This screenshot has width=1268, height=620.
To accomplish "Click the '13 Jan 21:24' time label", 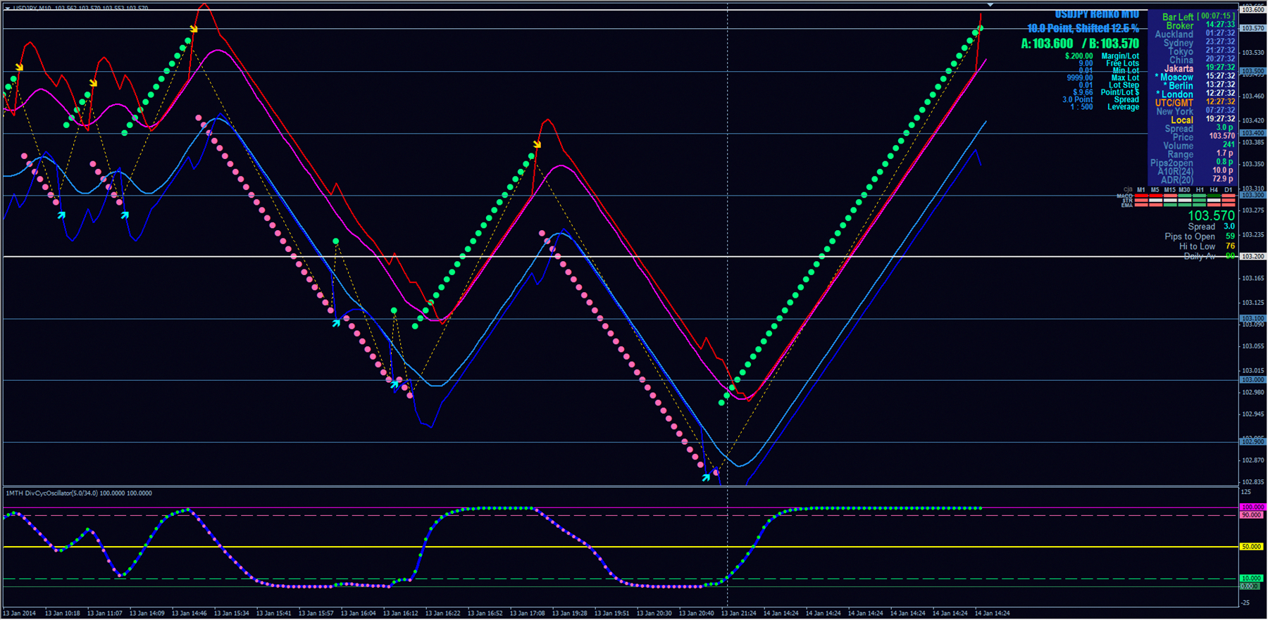I will 739,613.
